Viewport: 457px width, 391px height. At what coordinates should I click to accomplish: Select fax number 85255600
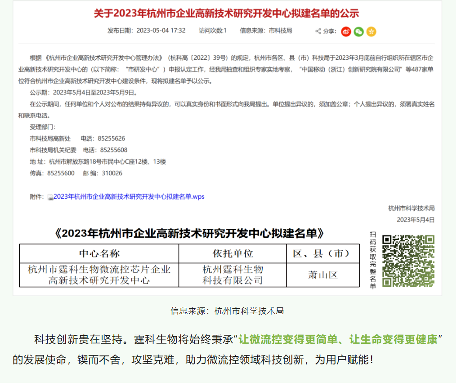pos(61,173)
